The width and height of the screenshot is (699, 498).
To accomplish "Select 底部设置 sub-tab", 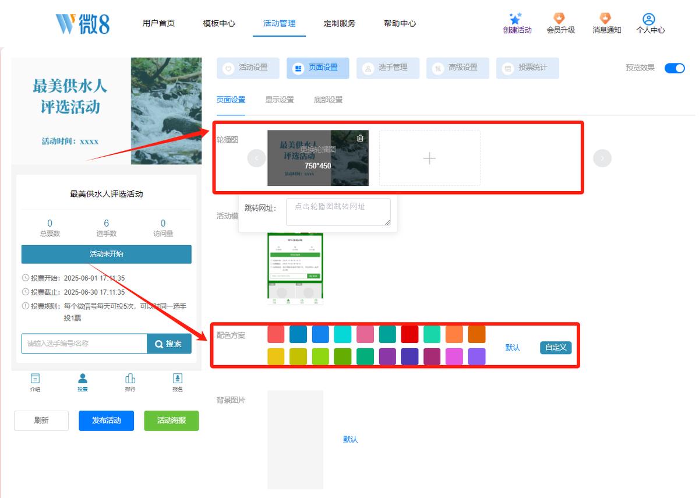I will tap(329, 100).
